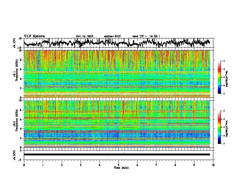Click the time axis tick label "1"
The width and height of the screenshot is (240, 185).
coord(43,165)
